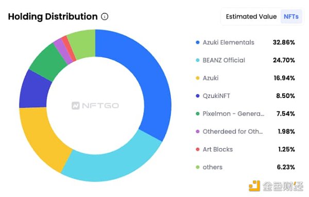The image size is (309, 197).
Task: Click the cyan BEANZ Official legend dot
Action: [198, 60]
